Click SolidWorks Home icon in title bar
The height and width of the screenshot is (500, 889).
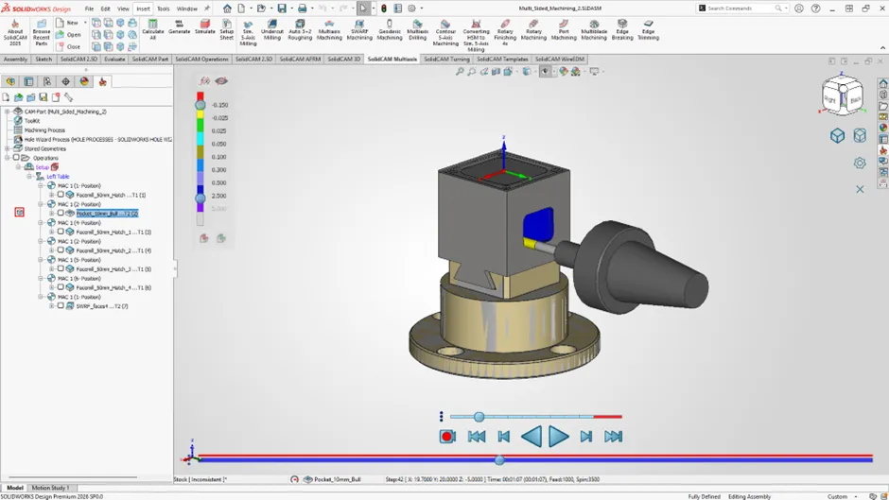click(227, 9)
